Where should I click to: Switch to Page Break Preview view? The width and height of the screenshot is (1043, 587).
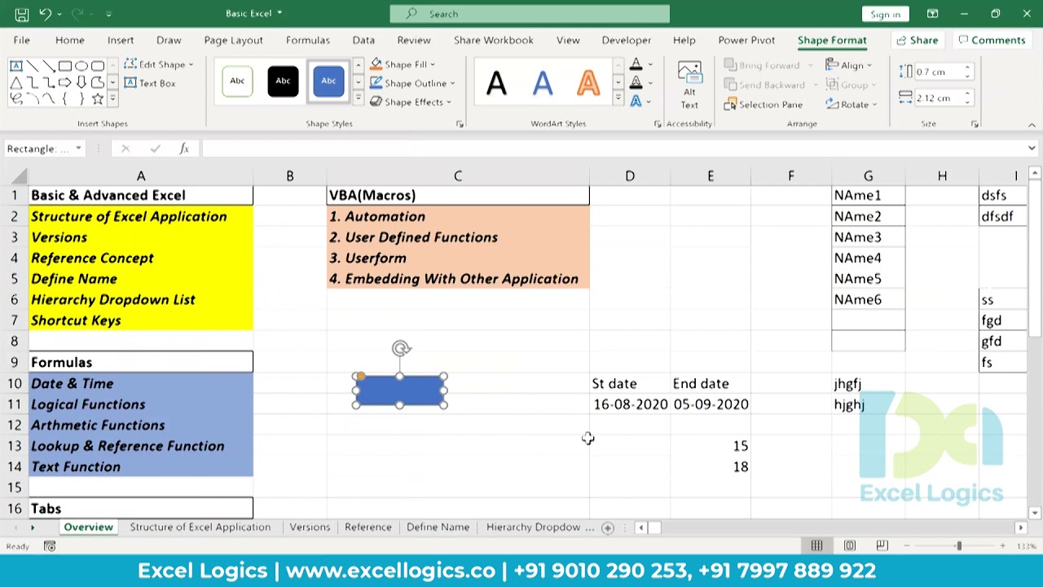(882, 545)
